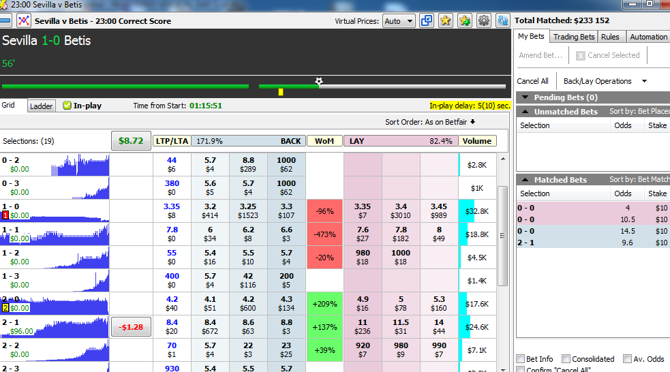Tick the Av. Odds checkbox
Screen dimensions: 670x372
click(628, 359)
